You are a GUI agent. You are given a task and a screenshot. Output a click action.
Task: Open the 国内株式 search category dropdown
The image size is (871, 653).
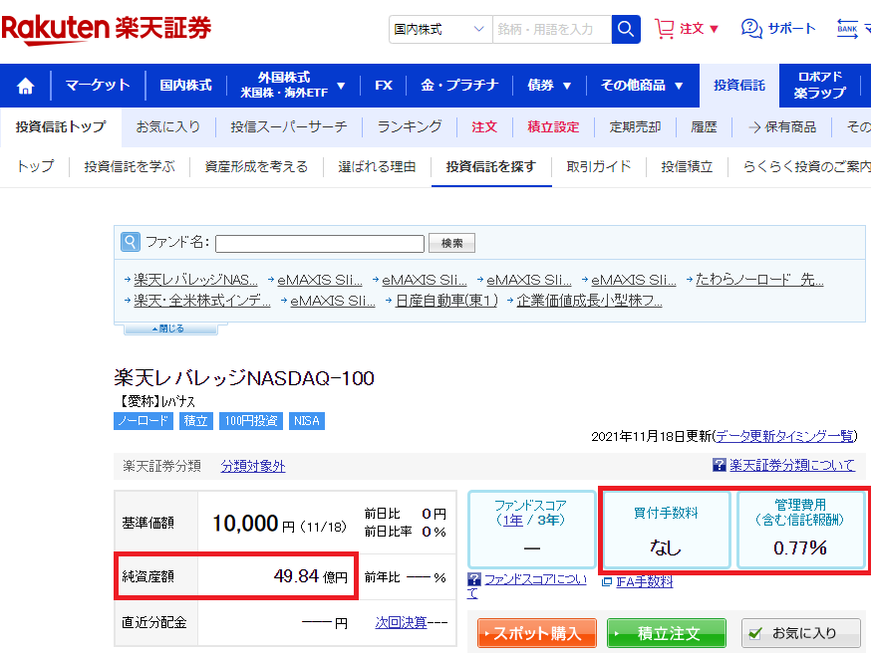tap(440, 29)
